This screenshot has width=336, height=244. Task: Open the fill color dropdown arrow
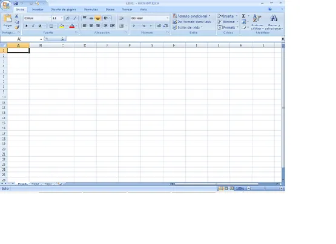click(67, 26)
